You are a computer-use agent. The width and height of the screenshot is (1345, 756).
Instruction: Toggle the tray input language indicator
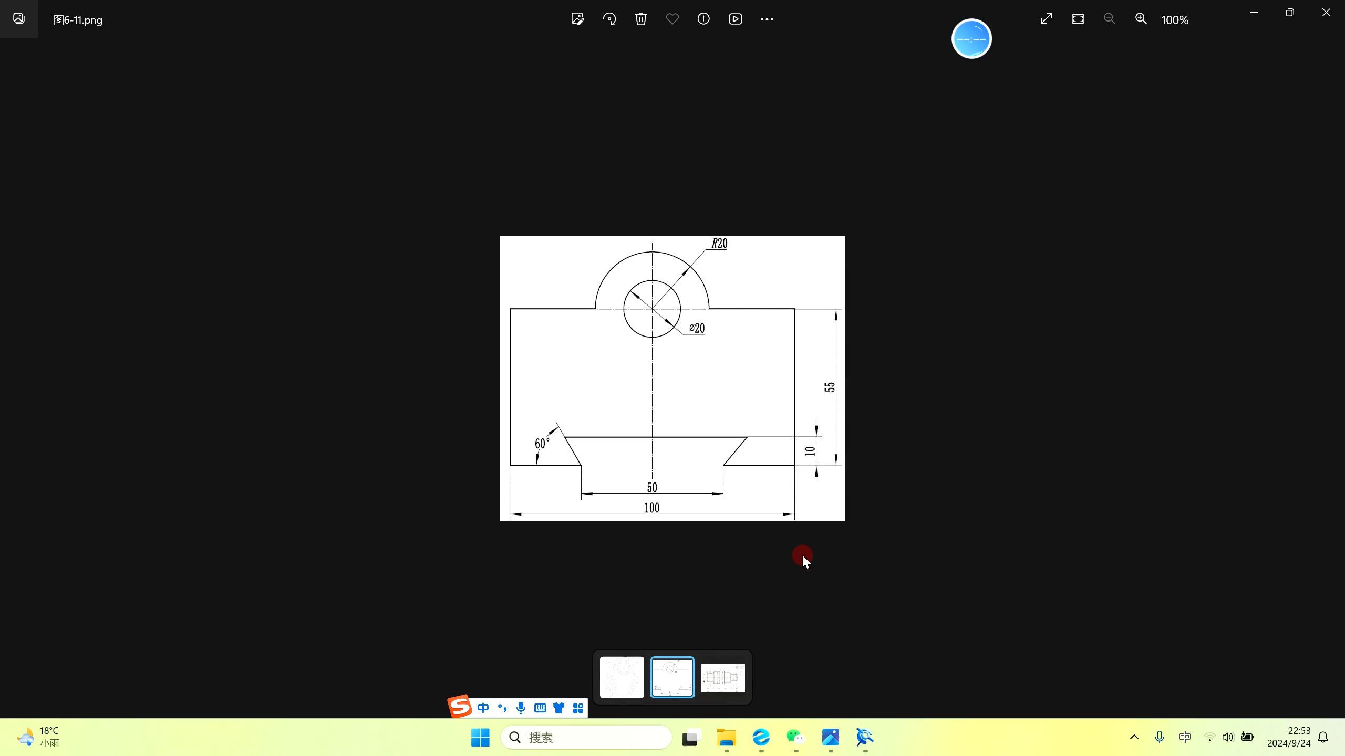coord(1185,737)
